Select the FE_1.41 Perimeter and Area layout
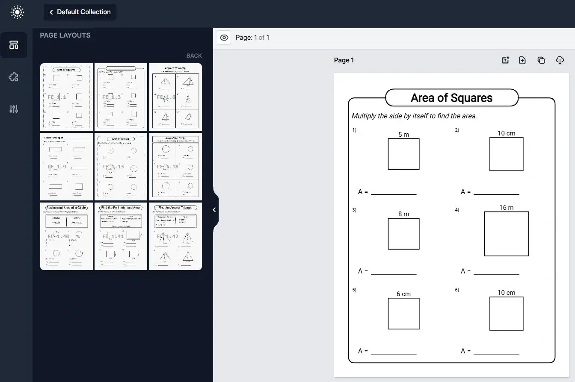 pyautogui.click(x=121, y=236)
